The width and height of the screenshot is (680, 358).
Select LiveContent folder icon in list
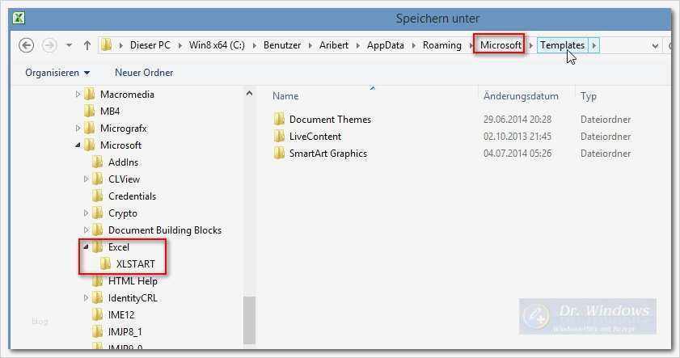click(279, 136)
